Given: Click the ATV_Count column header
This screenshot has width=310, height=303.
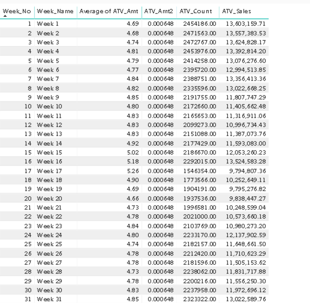Looking at the screenshot, I should point(196,11).
